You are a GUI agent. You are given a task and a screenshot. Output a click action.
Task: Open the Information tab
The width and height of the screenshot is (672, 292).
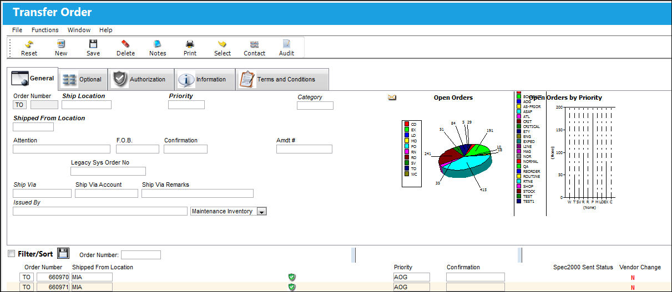click(x=205, y=79)
